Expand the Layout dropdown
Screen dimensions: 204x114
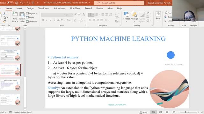pyautogui.click(x=31, y=13)
